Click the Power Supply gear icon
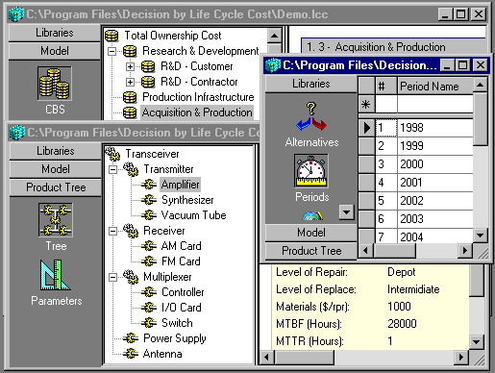The image size is (495, 373). [131, 338]
